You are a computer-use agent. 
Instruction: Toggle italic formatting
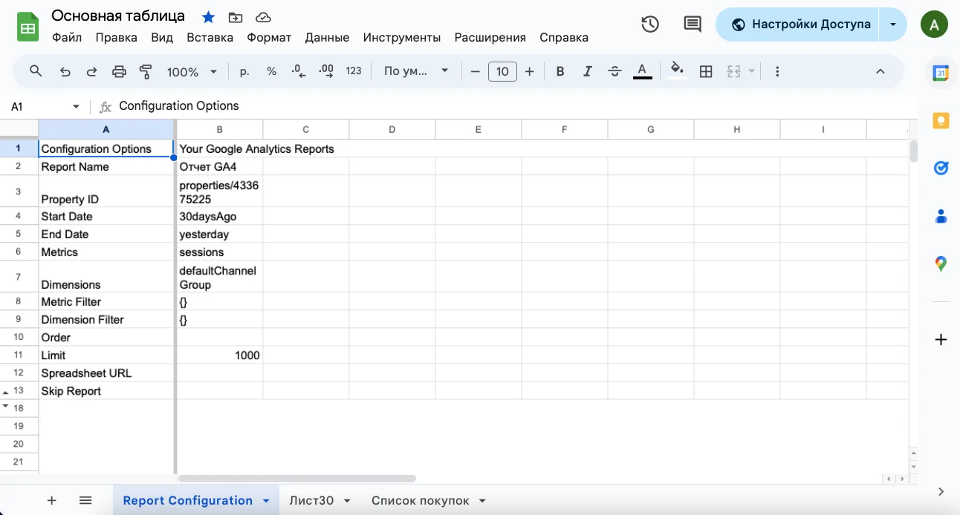point(587,71)
